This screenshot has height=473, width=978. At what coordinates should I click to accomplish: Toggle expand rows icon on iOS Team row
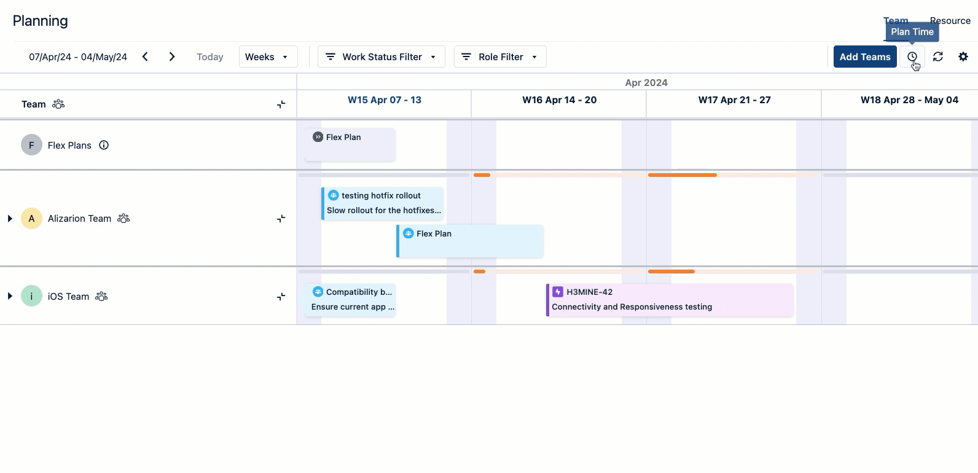click(281, 296)
